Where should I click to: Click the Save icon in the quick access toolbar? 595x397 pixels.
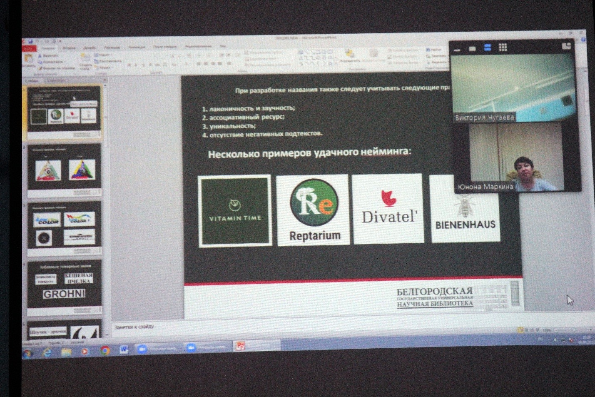(30, 41)
